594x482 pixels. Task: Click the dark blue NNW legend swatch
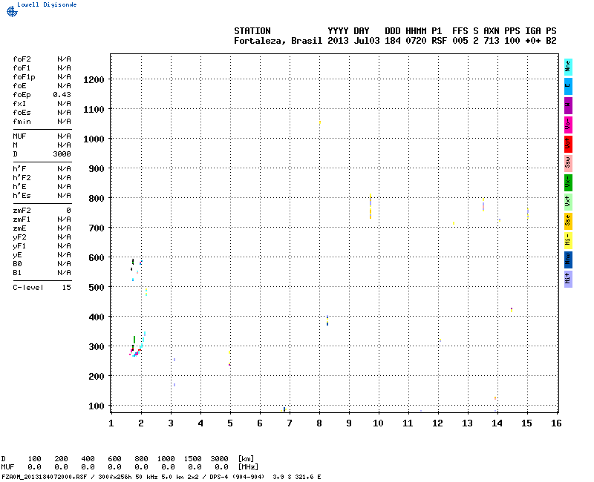click(x=568, y=260)
